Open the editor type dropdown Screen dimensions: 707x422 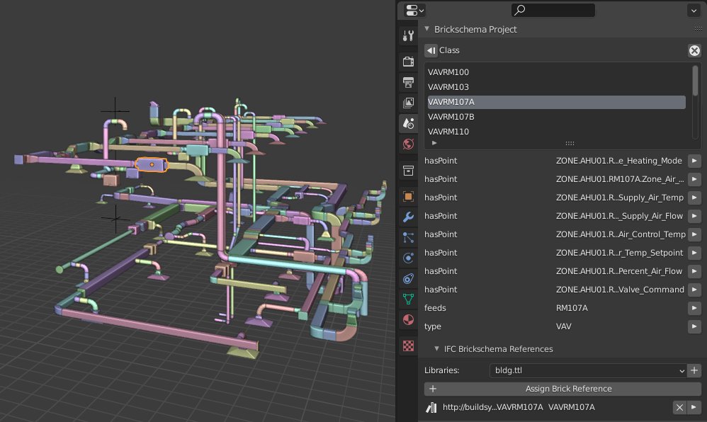(414, 10)
